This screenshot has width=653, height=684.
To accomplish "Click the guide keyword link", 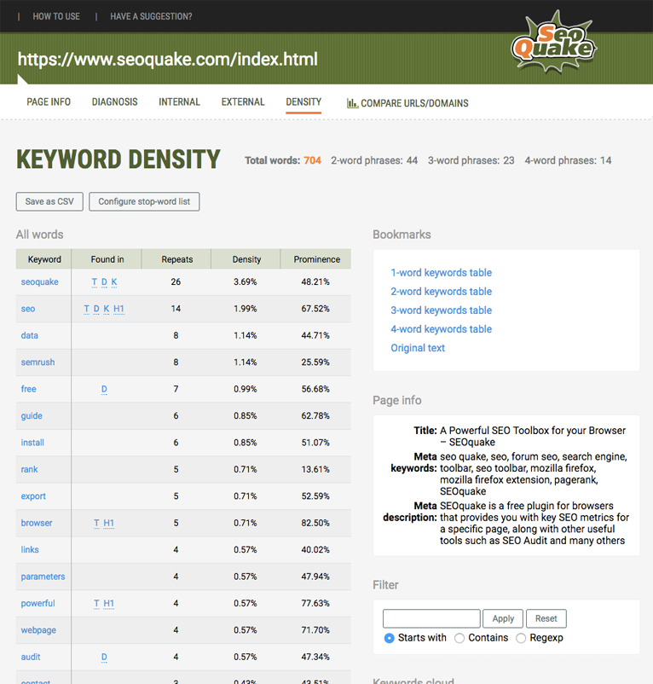I will [x=32, y=415].
